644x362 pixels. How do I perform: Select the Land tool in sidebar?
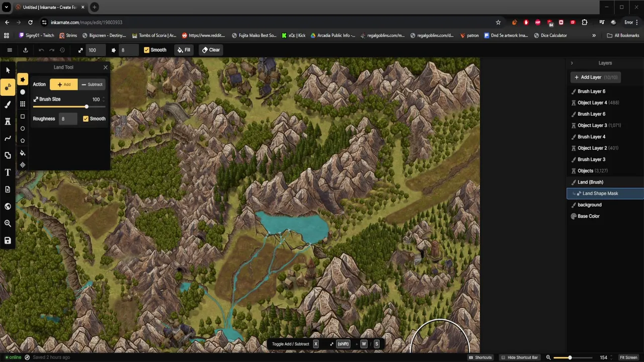tap(8, 87)
